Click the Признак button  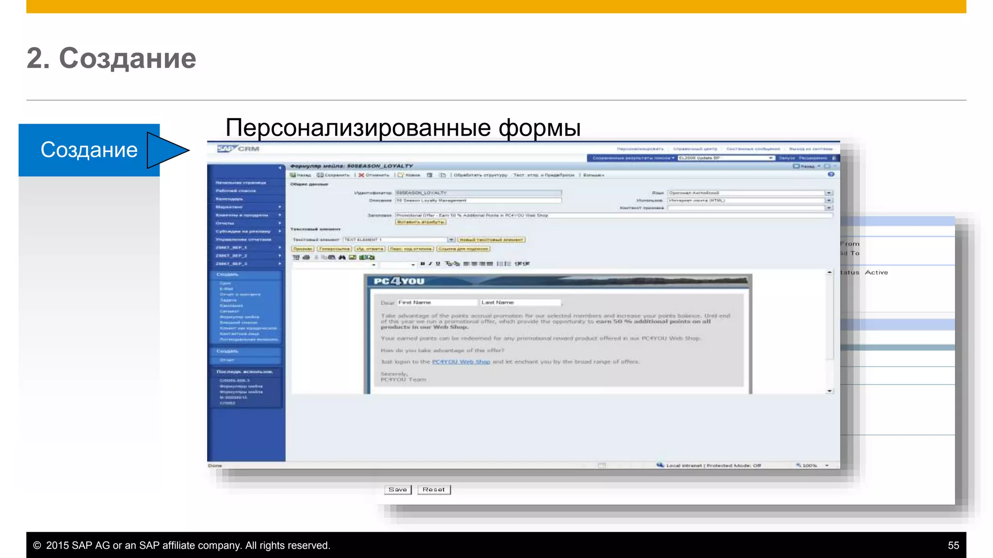pos(303,248)
